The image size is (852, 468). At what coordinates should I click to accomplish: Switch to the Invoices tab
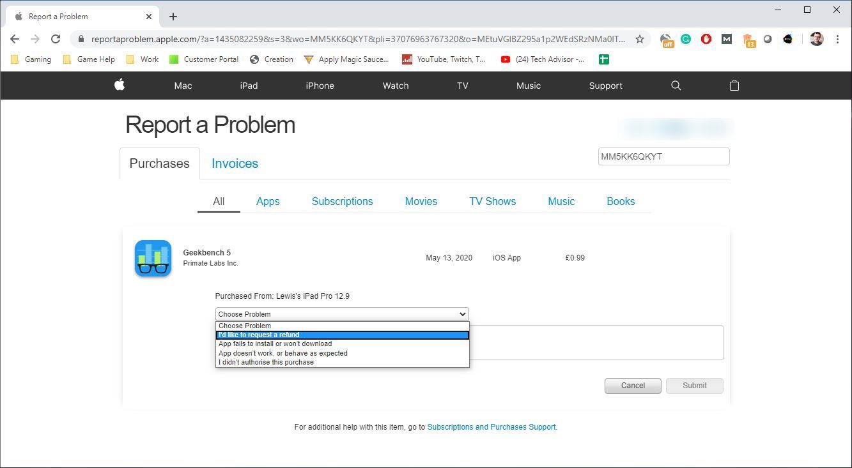235,163
